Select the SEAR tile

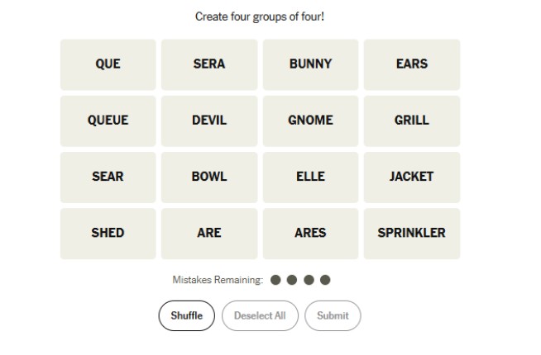(x=108, y=177)
